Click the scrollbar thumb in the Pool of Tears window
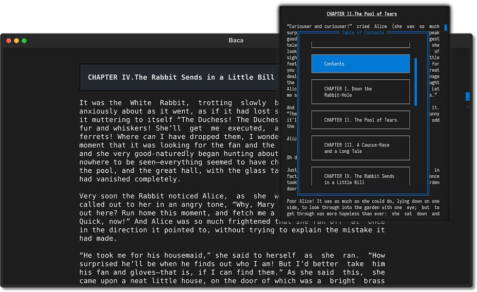This screenshot has width=477, height=292. point(446,28)
